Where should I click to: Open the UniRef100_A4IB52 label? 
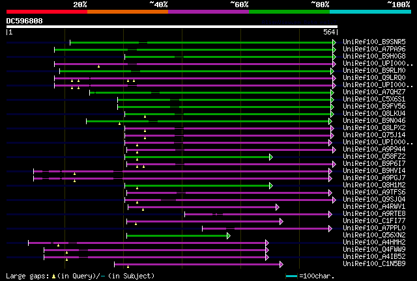point(374,257)
